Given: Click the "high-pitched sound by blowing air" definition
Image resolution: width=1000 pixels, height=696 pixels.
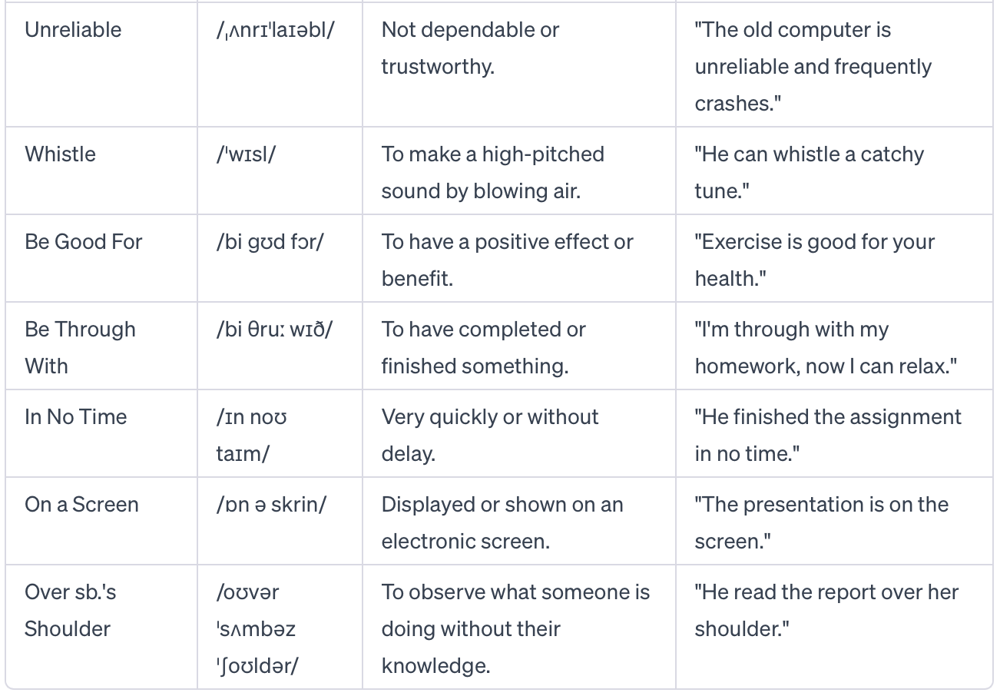Looking at the screenshot, I should click(x=492, y=172).
